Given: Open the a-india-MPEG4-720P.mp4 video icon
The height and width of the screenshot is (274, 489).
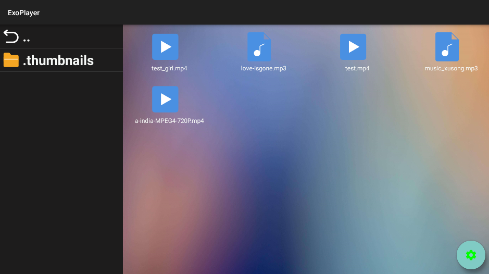Looking at the screenshot, I should tap(165, 99).
